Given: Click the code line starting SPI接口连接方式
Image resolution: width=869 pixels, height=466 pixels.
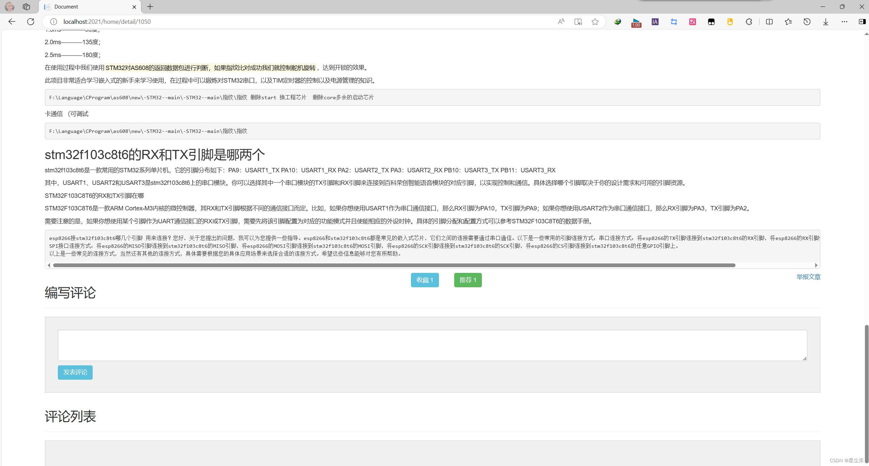Looking at the screenshot, I should click(364, 246).
